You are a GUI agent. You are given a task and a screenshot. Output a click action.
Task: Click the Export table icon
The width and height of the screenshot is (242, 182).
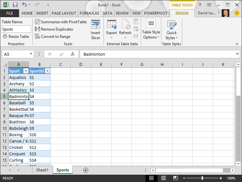[x=111, y=24]
